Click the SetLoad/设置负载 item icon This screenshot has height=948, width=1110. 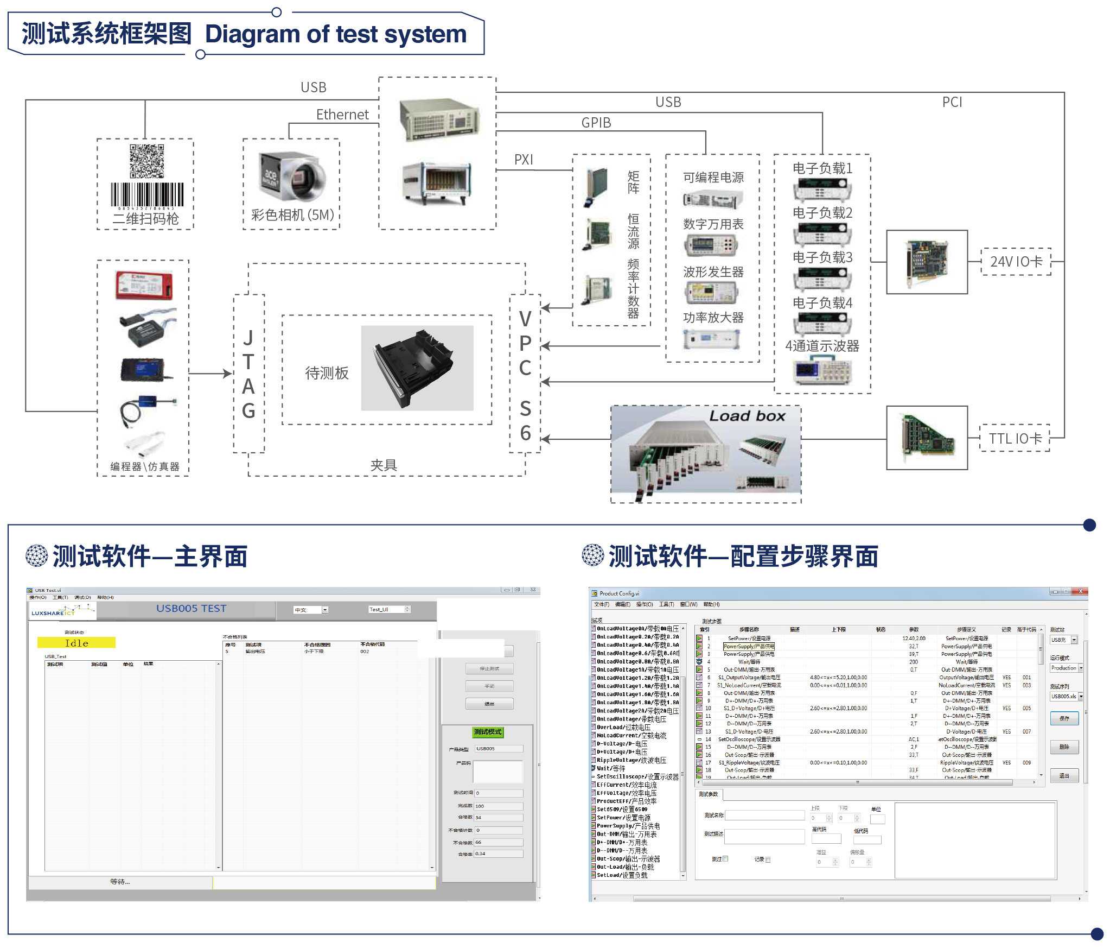595,876
